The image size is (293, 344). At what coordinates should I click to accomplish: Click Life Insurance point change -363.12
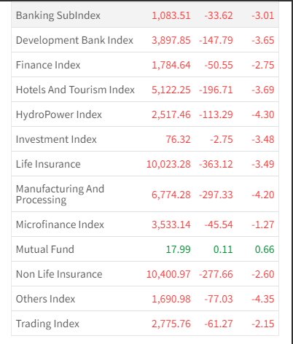[216, 164]
